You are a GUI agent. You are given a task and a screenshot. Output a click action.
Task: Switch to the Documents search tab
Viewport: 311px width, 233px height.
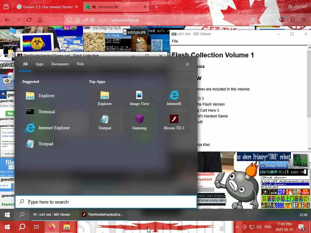point(60,64)
